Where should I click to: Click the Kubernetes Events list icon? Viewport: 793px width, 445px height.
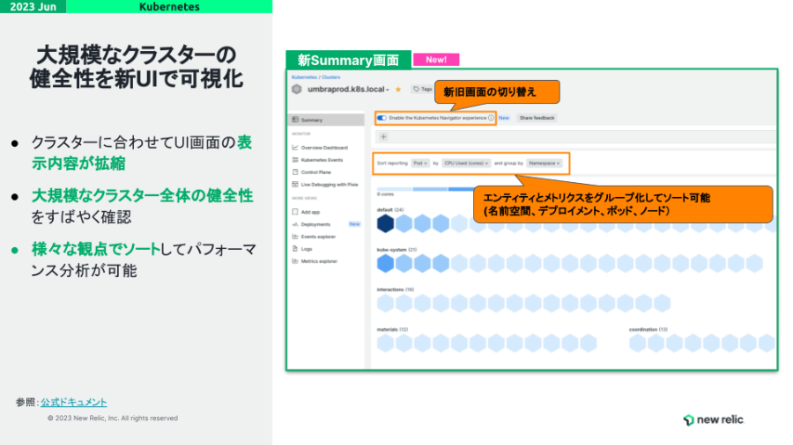coord(295,159)
